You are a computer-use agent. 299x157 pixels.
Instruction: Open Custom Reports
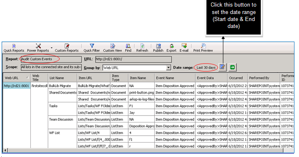pos(67,48)
